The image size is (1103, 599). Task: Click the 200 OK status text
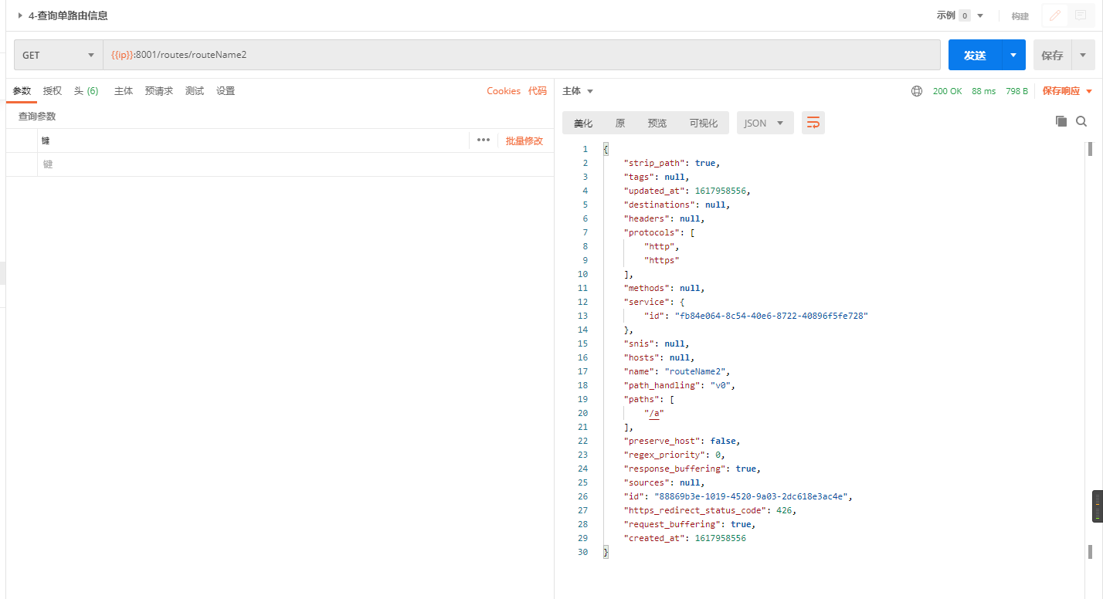point(947,91)
